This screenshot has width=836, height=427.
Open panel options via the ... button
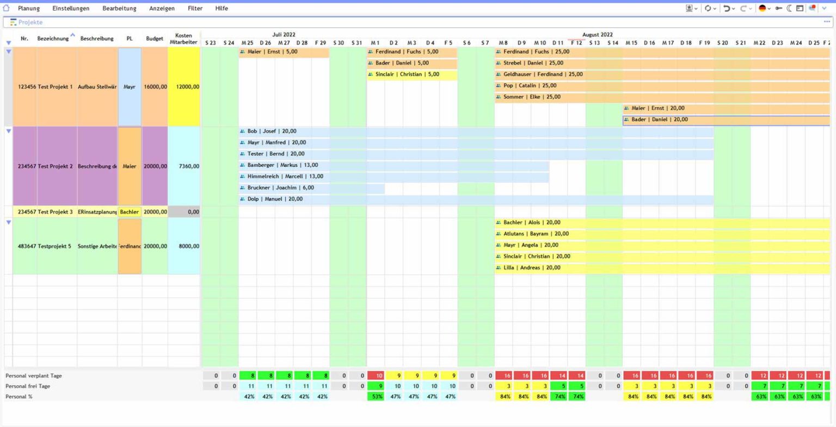point(828,21)
